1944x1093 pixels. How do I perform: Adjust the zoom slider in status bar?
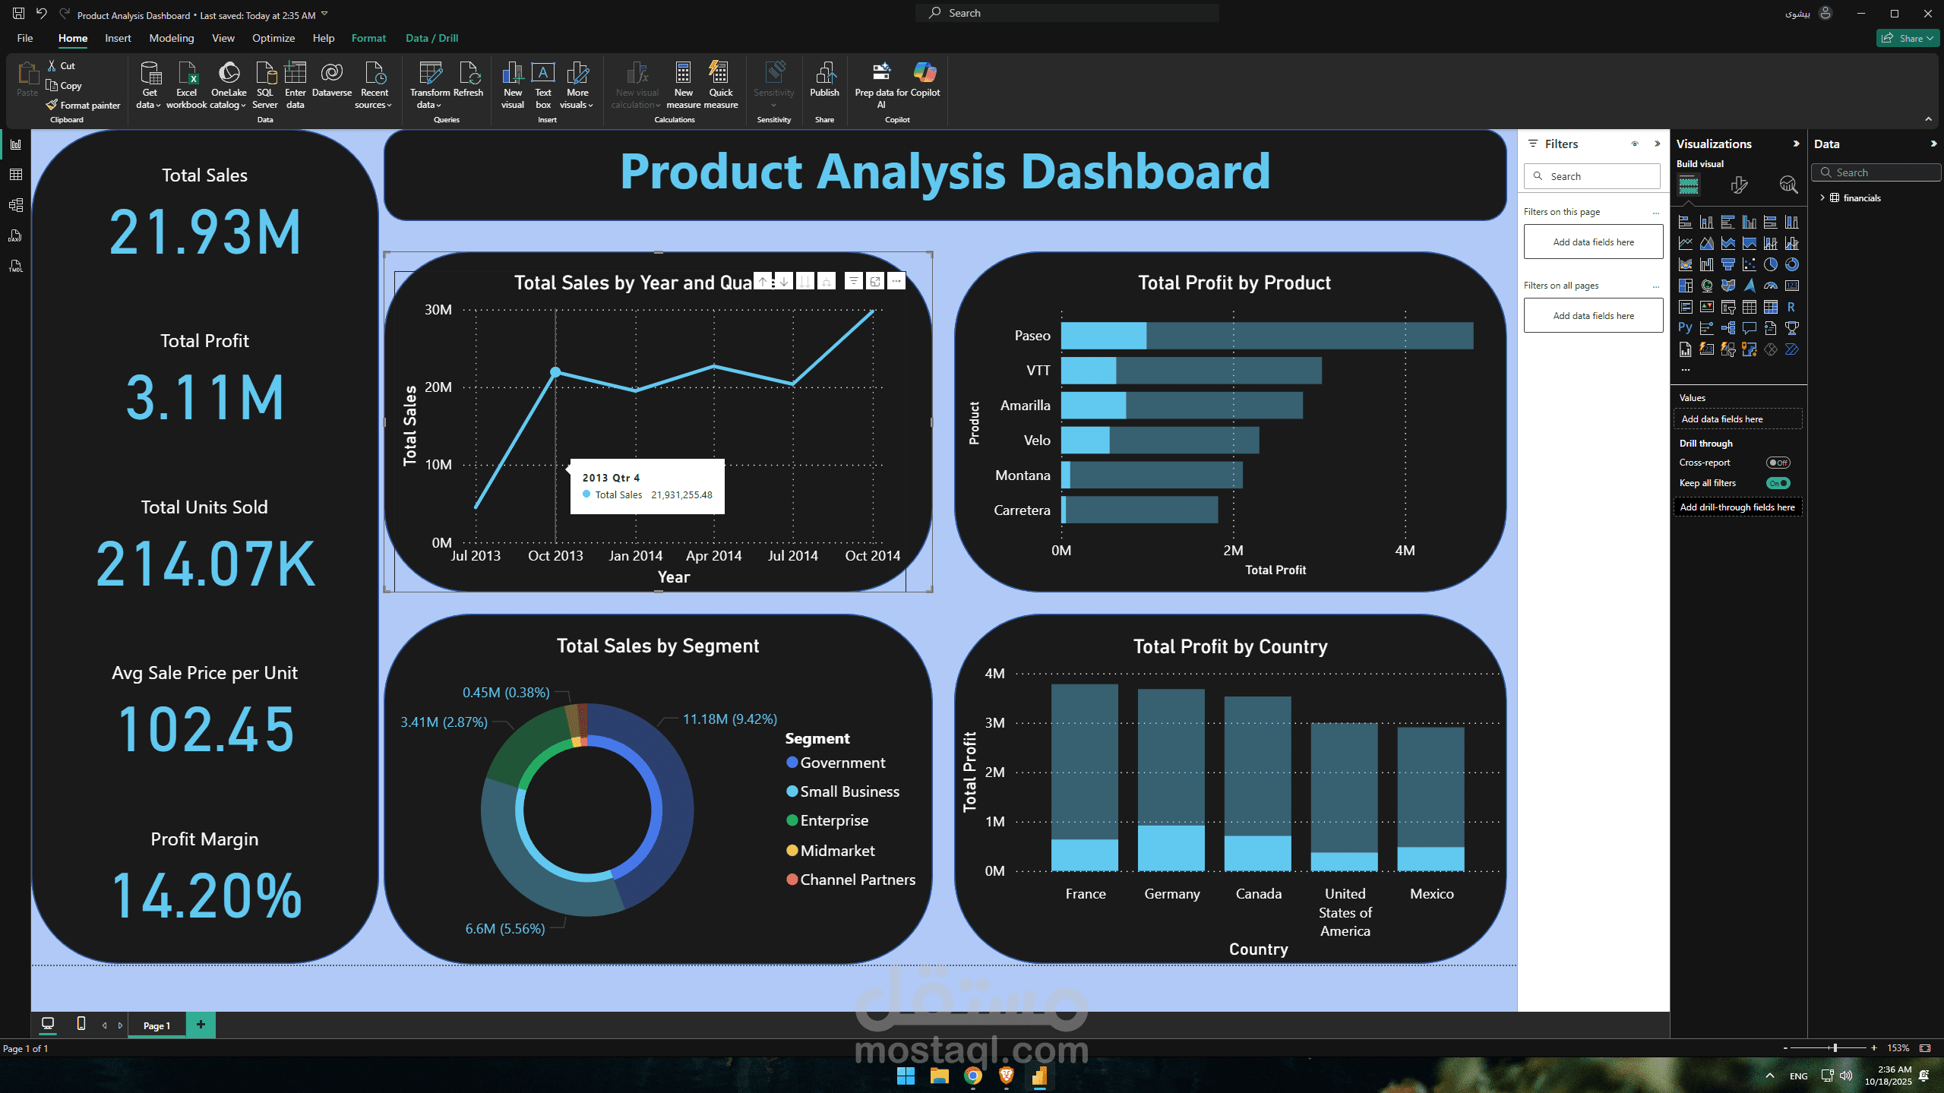click(x=1835, y=1047)
